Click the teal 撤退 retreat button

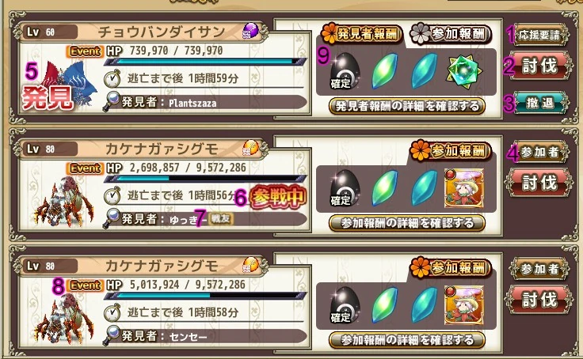tap(539, 103)
